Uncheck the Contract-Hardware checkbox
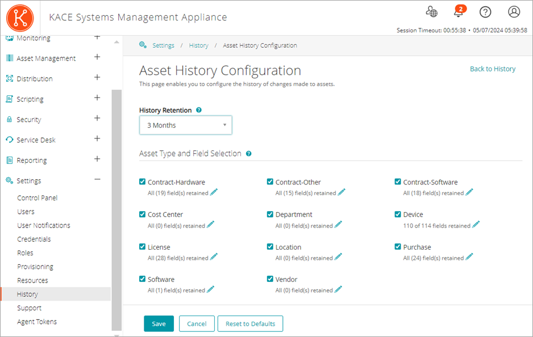 142,182
